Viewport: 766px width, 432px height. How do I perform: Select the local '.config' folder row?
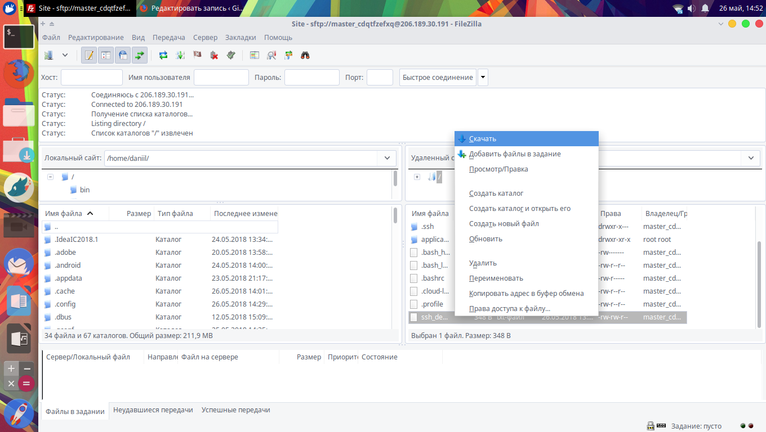(160, 304)
